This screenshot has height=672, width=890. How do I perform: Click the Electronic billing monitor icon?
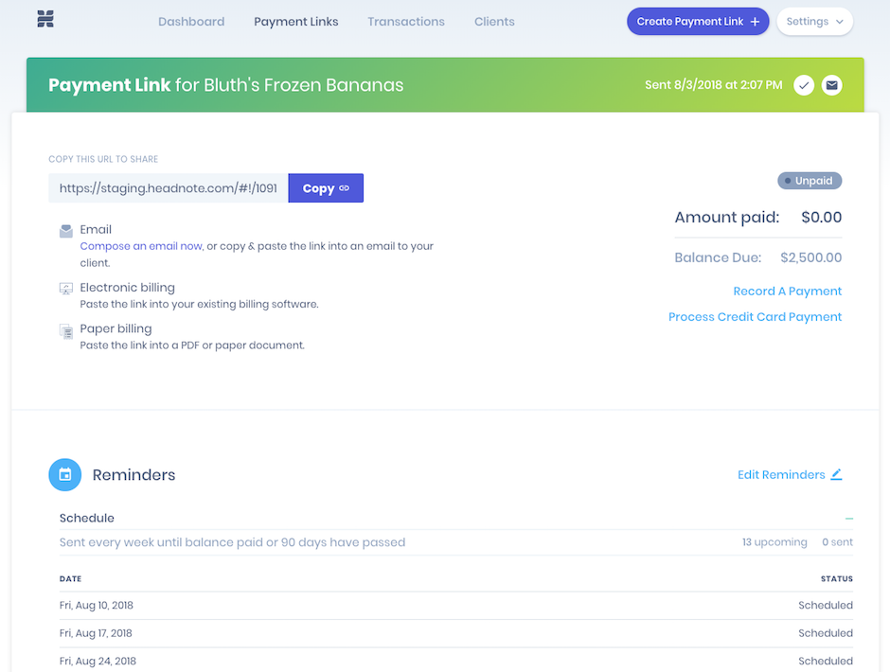pos(65,288)
